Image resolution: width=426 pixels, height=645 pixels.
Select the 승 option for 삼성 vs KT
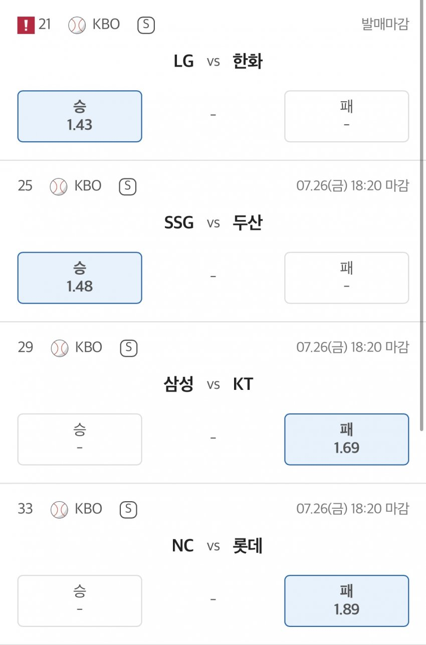click(x=80, y=439)
